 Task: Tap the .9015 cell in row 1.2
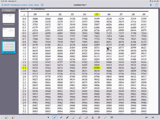click(144, 53)
